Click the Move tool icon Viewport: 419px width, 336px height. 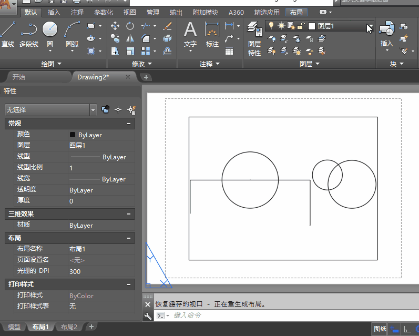(x=115, y=26)
